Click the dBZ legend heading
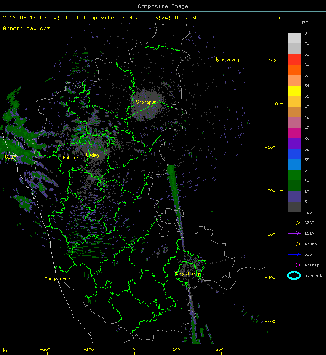Viewport: 326px width, 355px height. 304,23
